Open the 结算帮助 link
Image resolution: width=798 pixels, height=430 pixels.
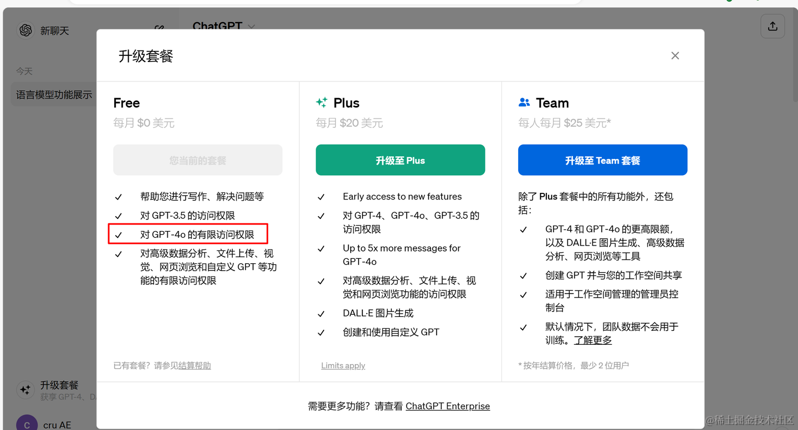(195, 366)
